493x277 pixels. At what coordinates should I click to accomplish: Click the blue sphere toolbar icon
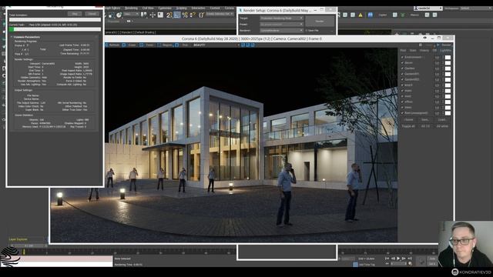click(x=371, y=15)
